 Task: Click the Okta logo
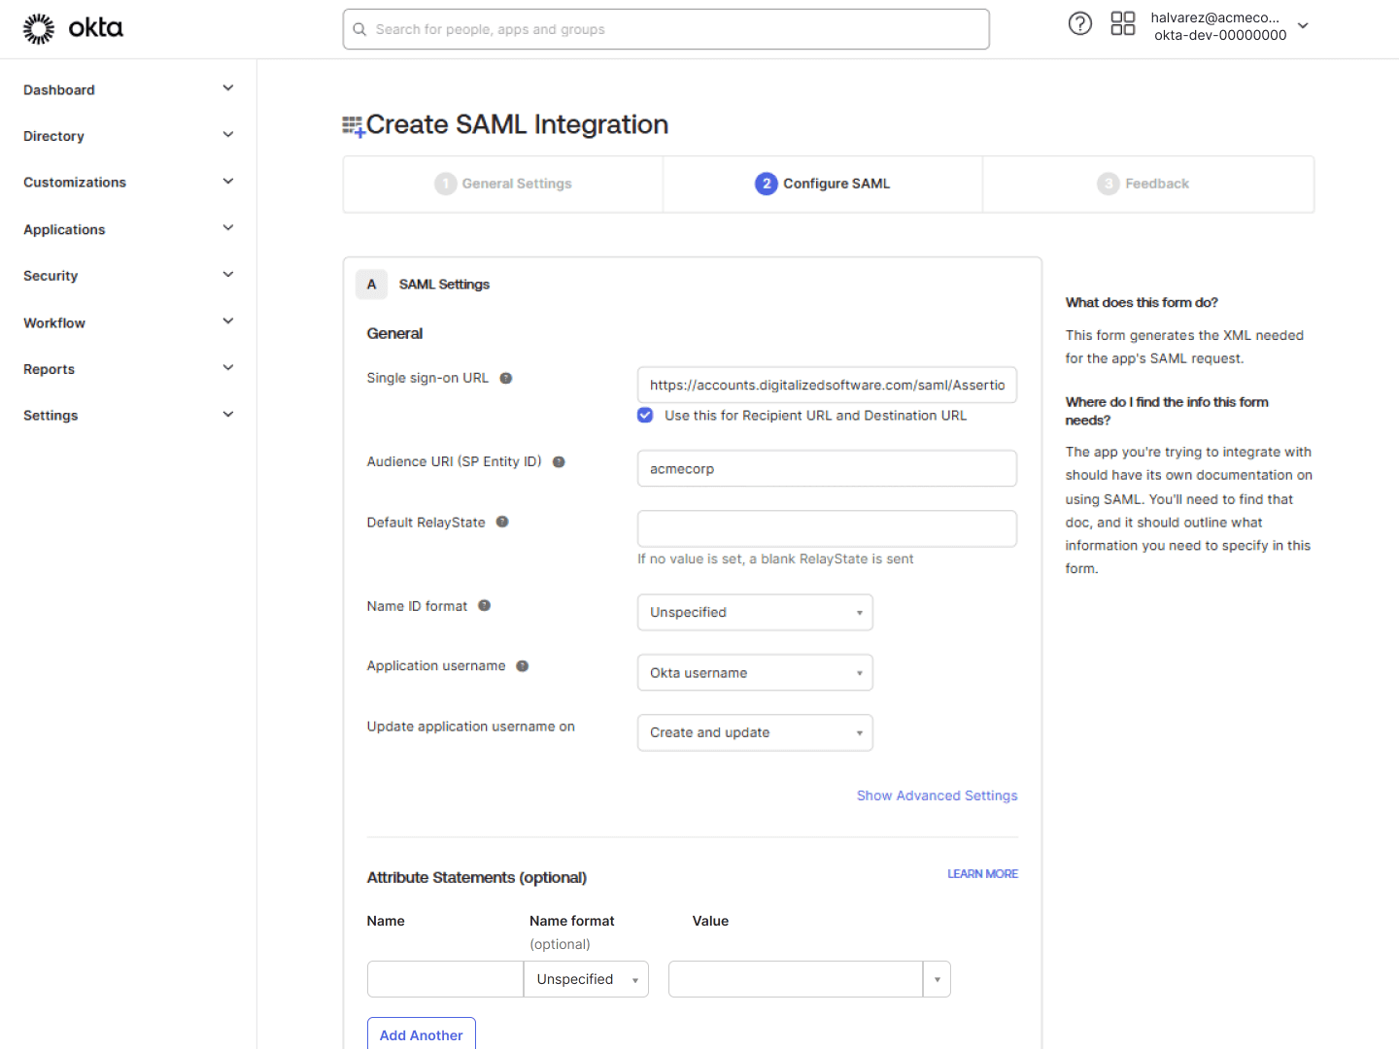(73, 28)
